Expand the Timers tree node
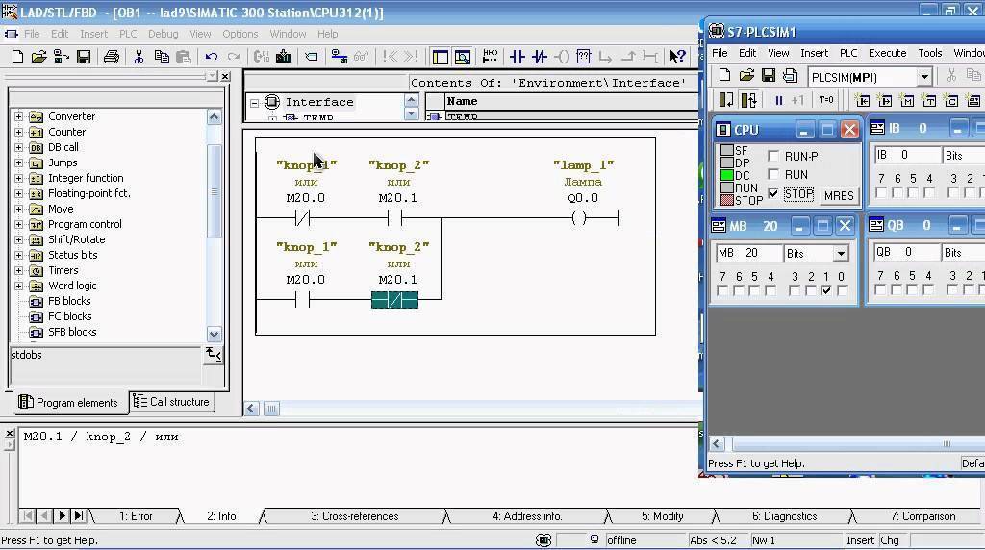Screen dimensions: 985x550 (19, 270)
